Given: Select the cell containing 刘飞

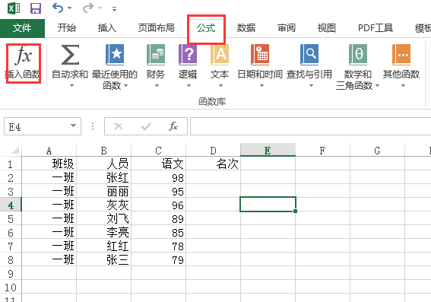Looking at the screenshot, I should (103, 218).
